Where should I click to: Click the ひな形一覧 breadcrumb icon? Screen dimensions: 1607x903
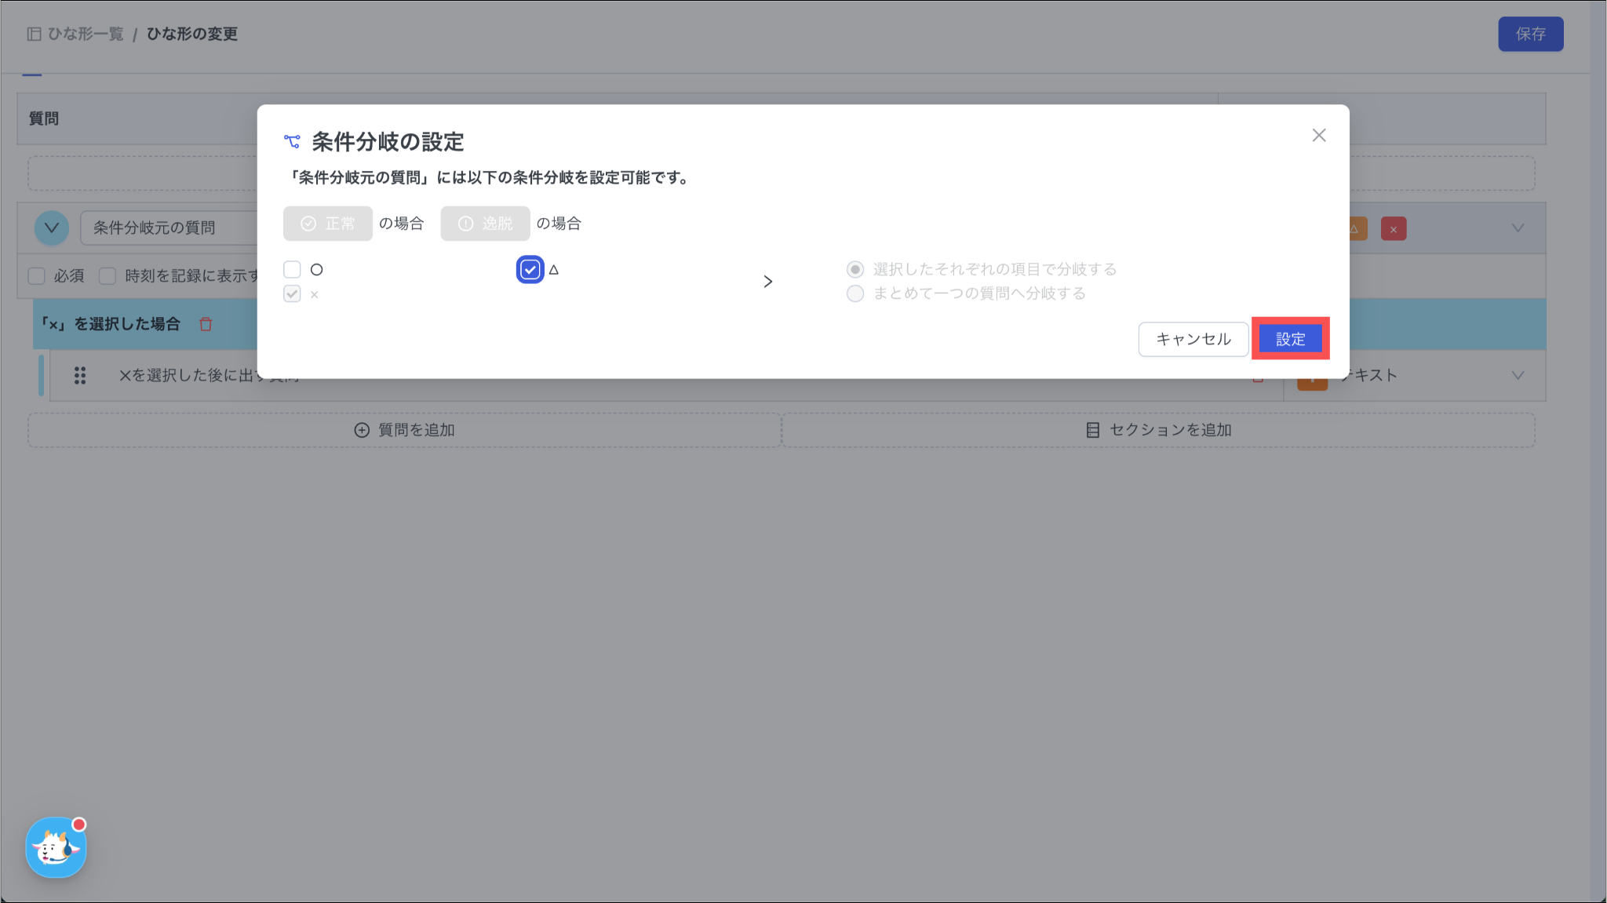(x=34, y=34)
